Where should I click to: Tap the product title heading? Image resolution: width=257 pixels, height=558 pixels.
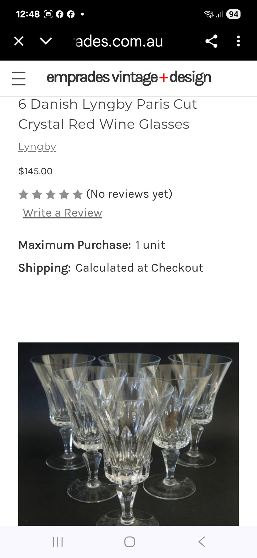[x=108, y=114]
